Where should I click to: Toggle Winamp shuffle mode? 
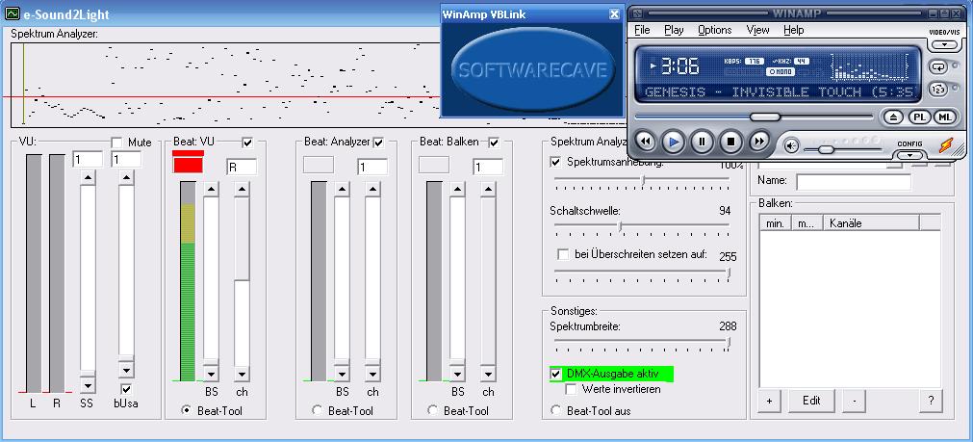(x=937, y=89)
